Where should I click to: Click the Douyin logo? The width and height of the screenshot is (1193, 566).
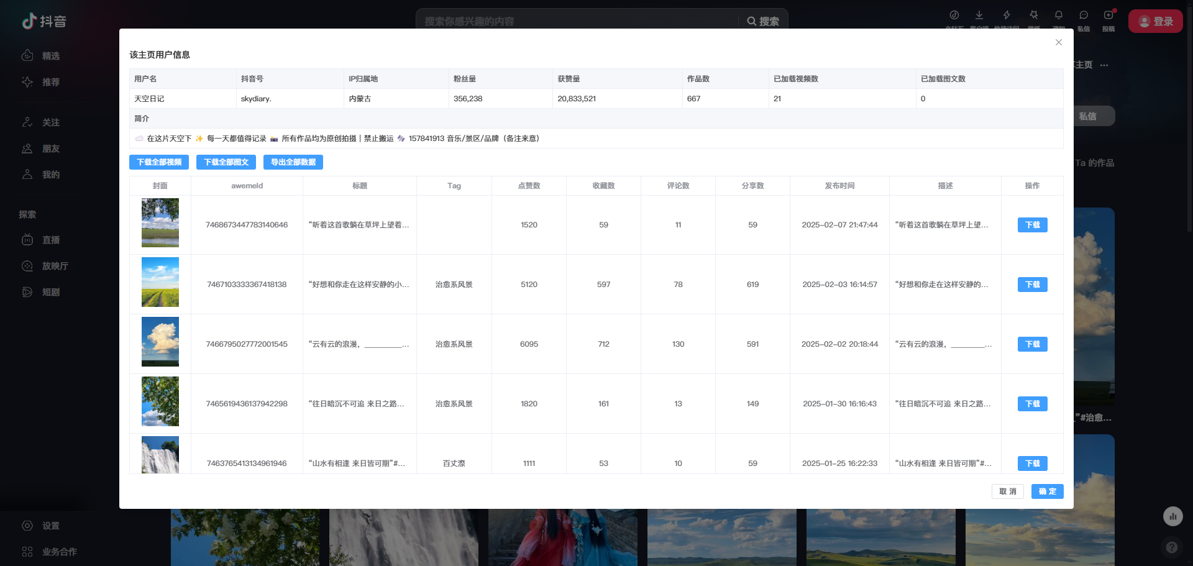point(44,21)
